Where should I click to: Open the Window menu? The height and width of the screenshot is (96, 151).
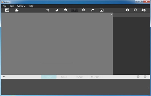[x=21, y=6]
